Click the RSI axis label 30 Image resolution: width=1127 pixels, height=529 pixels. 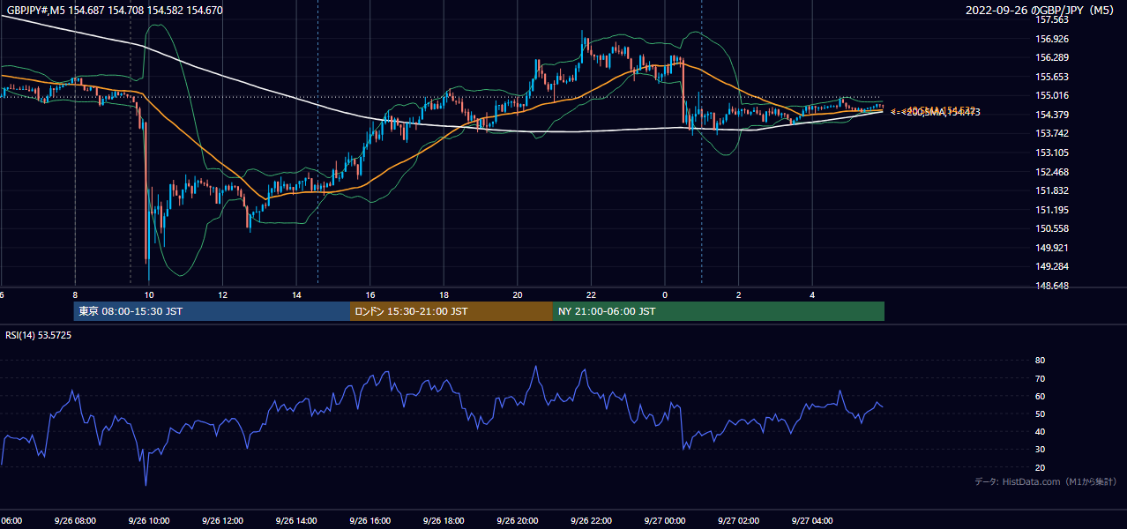[x=1040, y=449]
